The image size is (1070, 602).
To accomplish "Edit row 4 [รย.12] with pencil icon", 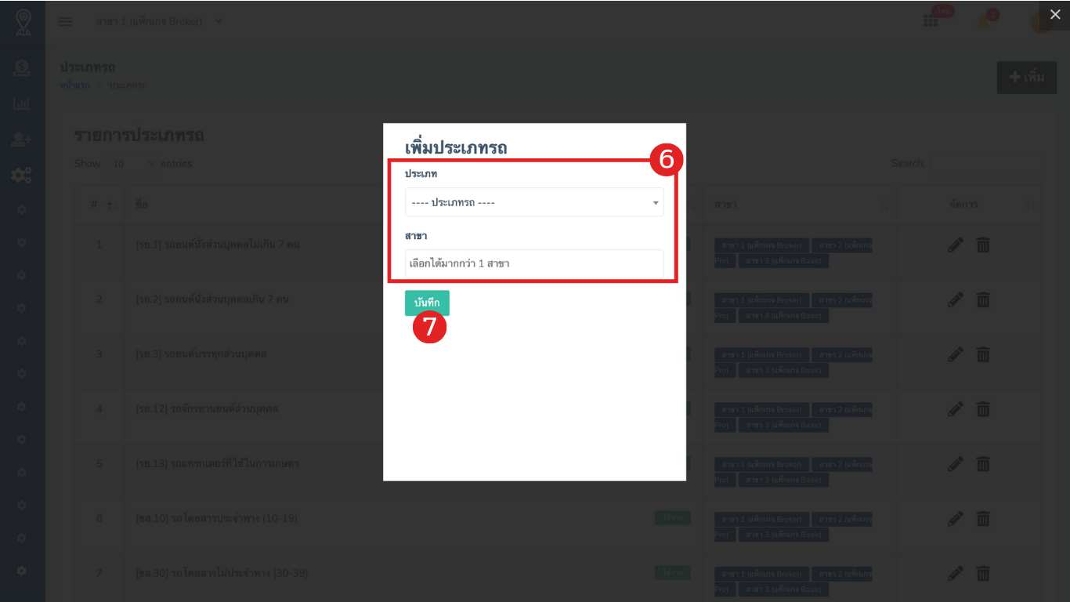I will tap(955, 409).
